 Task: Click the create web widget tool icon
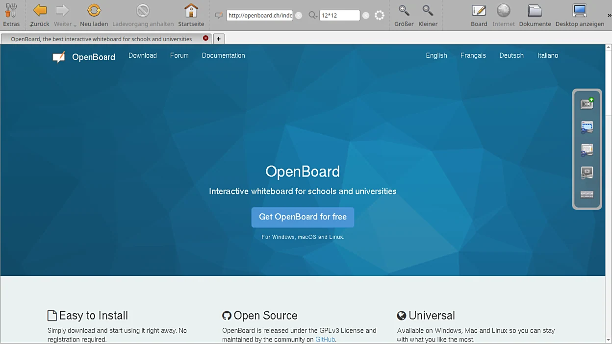587,103
